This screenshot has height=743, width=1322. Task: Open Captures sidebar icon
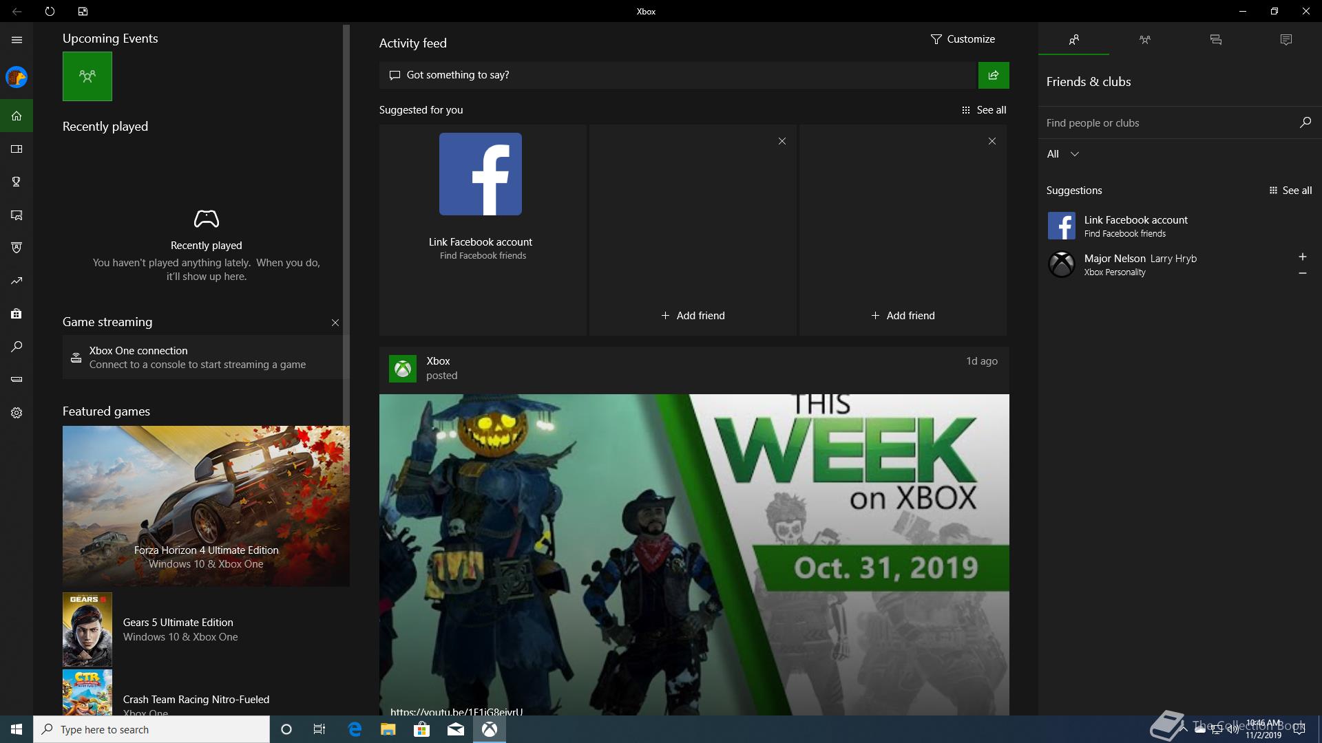(x=17, y=215)
